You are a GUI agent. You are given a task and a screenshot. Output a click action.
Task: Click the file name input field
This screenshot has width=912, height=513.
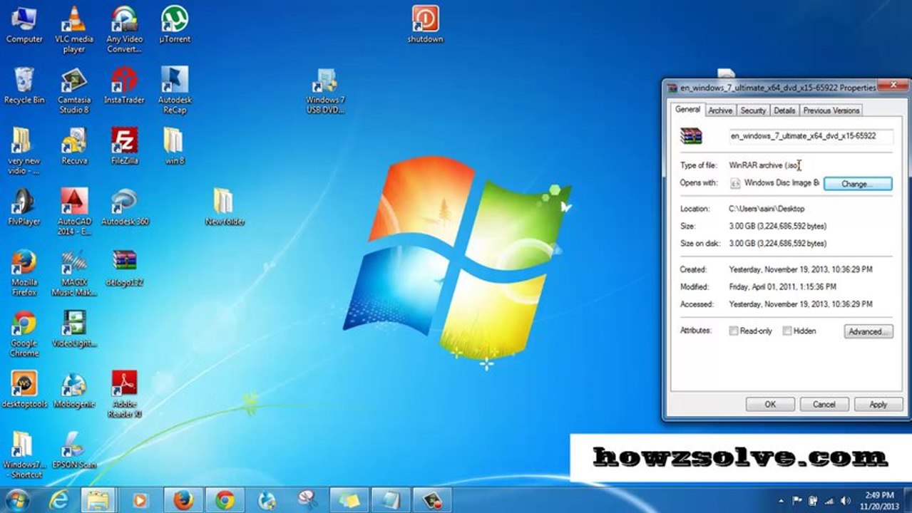click(x=810, y=135)
